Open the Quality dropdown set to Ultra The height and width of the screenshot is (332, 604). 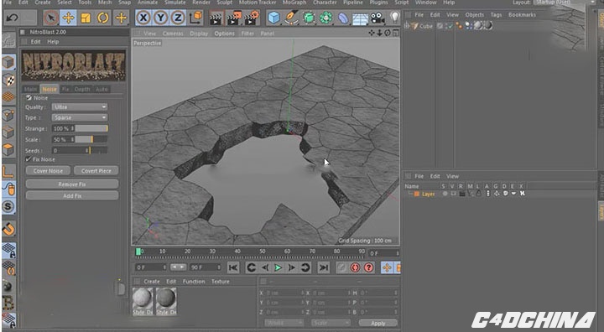click(x=80, y=106)
